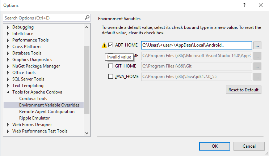This screenshot has height=156, width=269.
Task: Click the tree scrollbar down arrow
Action: (87, 133)
